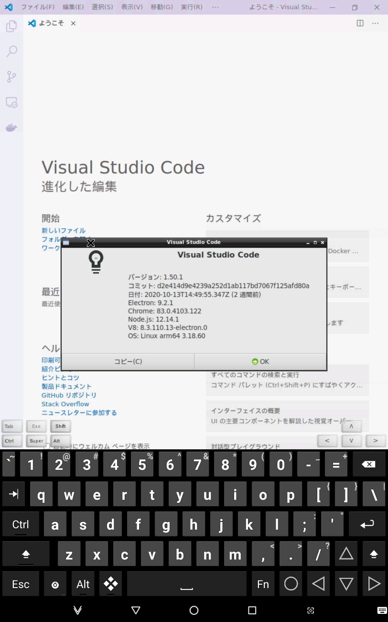Click the コピー(C) button in About dialog
Screen dimensions: 388x622
(x=128, y=362)
